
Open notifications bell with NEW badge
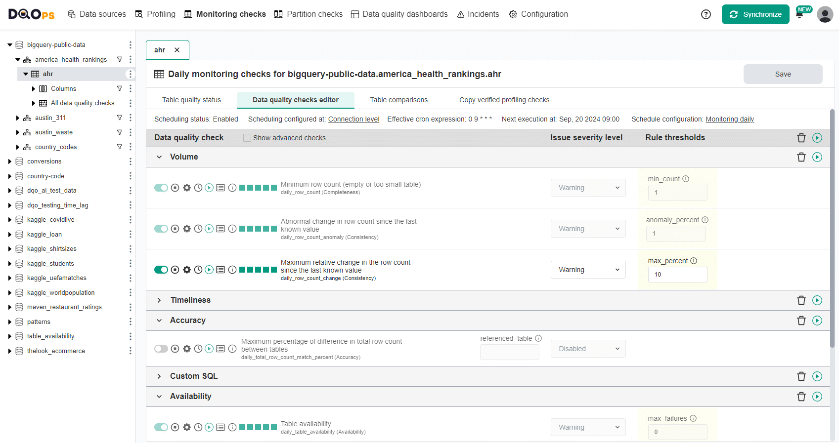click(799, 14)
